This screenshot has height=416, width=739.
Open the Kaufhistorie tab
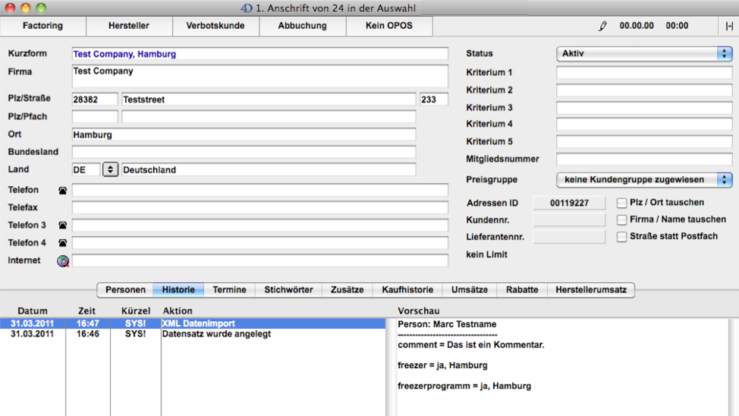click(x=407, y=290)
